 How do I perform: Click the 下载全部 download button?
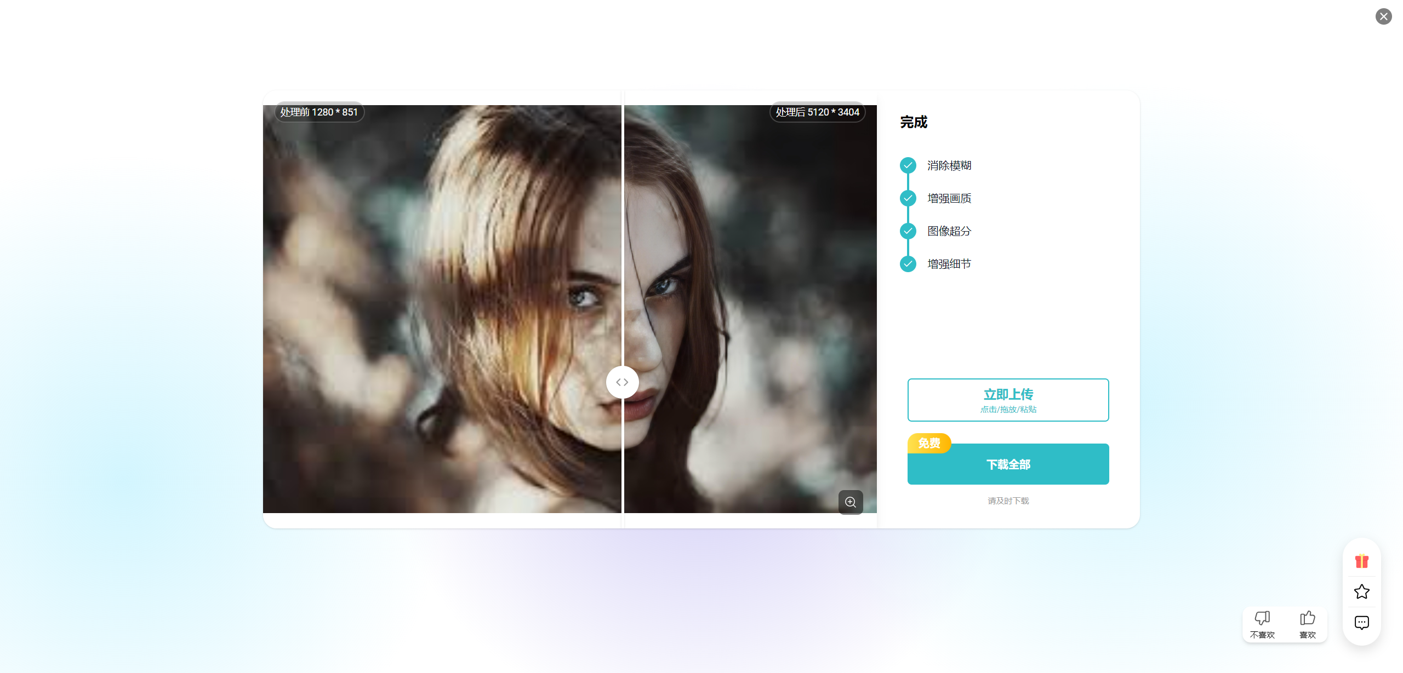point(1008,464)
